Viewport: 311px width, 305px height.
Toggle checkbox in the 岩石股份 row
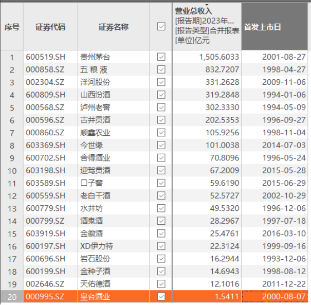161,259
